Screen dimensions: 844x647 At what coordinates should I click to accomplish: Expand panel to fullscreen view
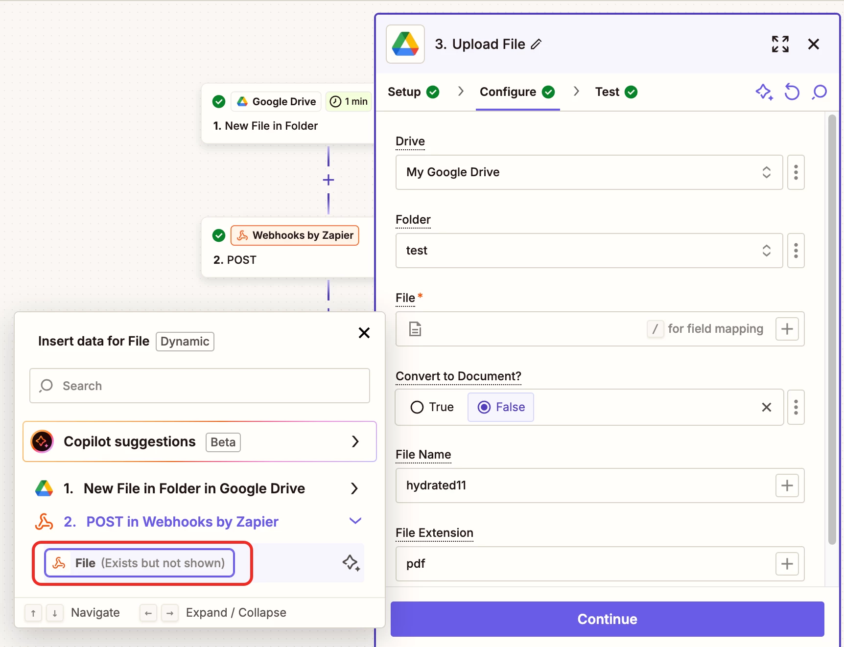click(780, 44)
